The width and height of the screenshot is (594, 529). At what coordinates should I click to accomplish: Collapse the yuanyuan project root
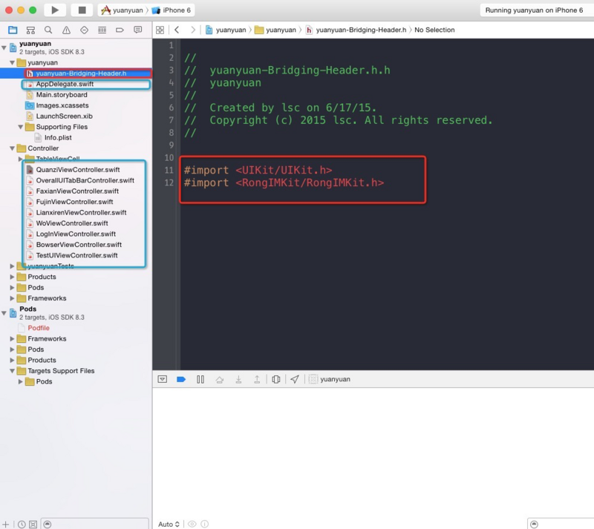(x=4, y=47)
